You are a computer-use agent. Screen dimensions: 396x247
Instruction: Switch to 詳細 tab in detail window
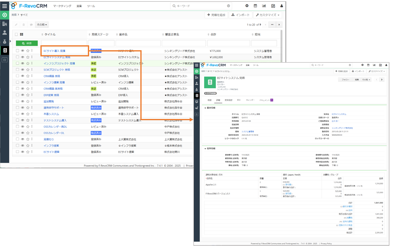point(218,100)
